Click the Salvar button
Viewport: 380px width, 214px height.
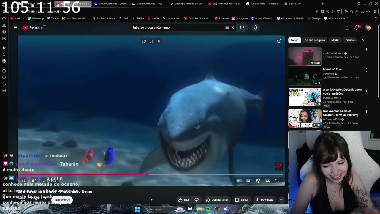tap(242, 200)
